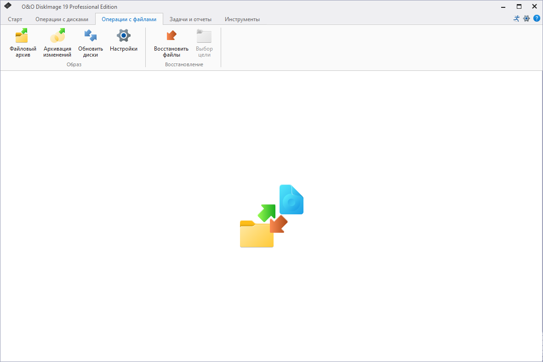Click the O&O DiskImage app logo
This screenshot has height=362, width=543.
coord(8,6)
